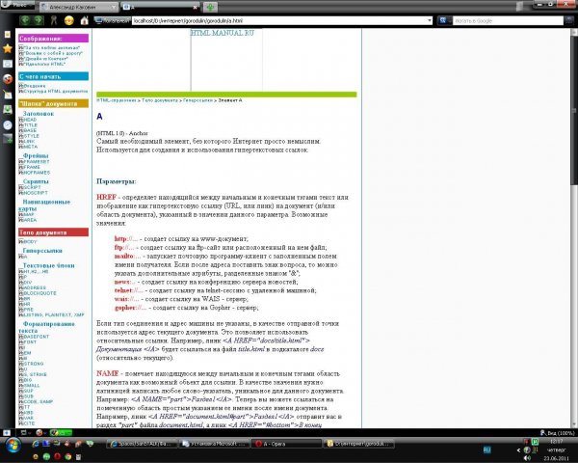Go forward with the green Forward arrow

point(39,20)
